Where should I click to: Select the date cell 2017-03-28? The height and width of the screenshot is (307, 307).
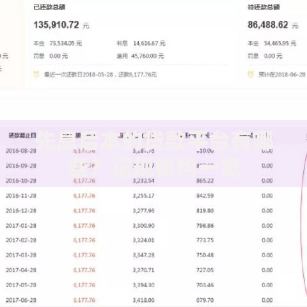point(21,255)
